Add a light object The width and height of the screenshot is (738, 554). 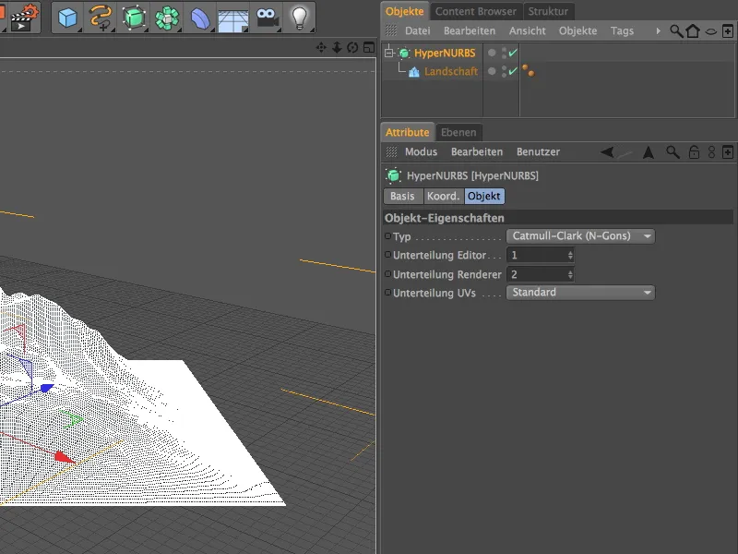pyautogui.click(x=299, y=18)
